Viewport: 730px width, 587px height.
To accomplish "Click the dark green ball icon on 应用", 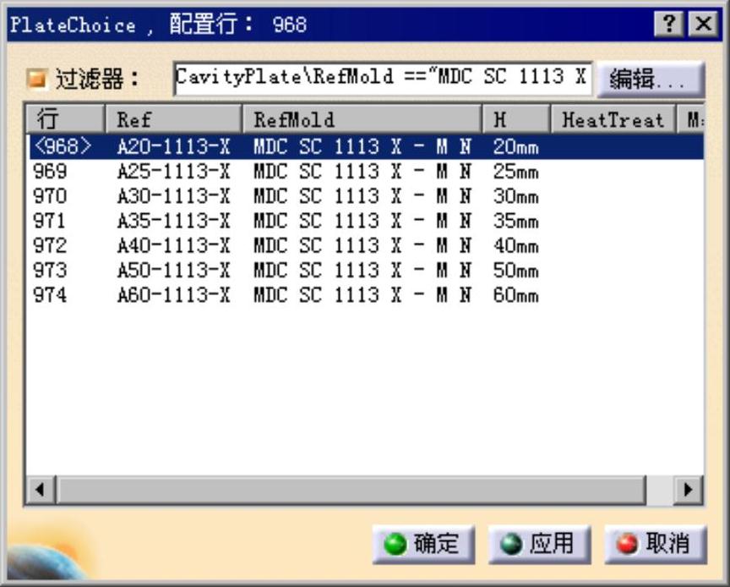I will pyautogui.click(x=510, y=545).
